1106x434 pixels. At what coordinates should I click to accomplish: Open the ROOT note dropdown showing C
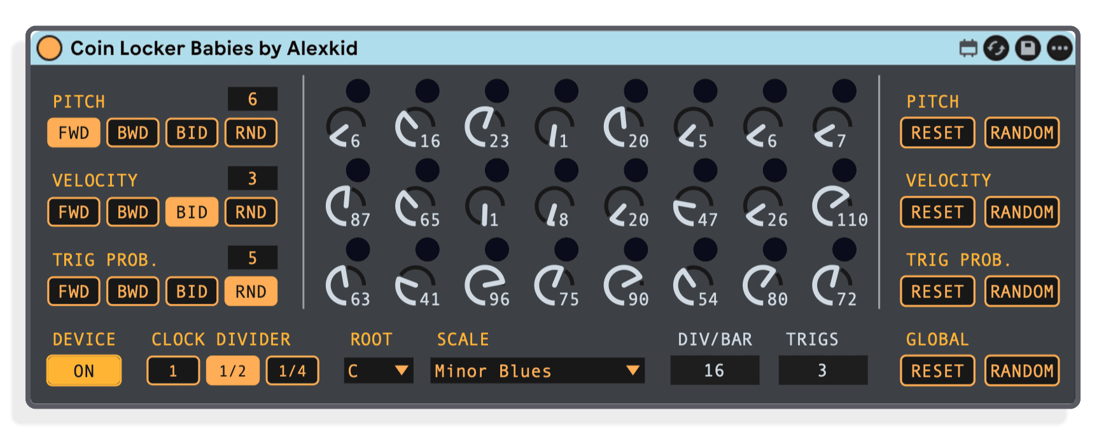coord(379,370)
